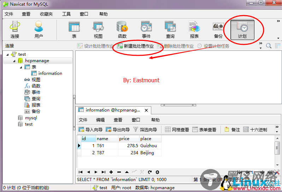This screenshot has width=282, height=192.
Task: Select the 函数 function toolbar icon
Action: [122, 30]
